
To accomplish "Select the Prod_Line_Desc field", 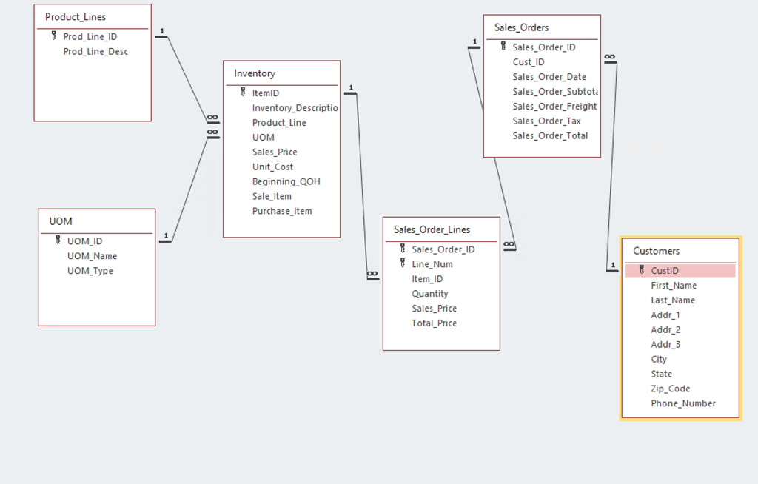I will 95,51.
